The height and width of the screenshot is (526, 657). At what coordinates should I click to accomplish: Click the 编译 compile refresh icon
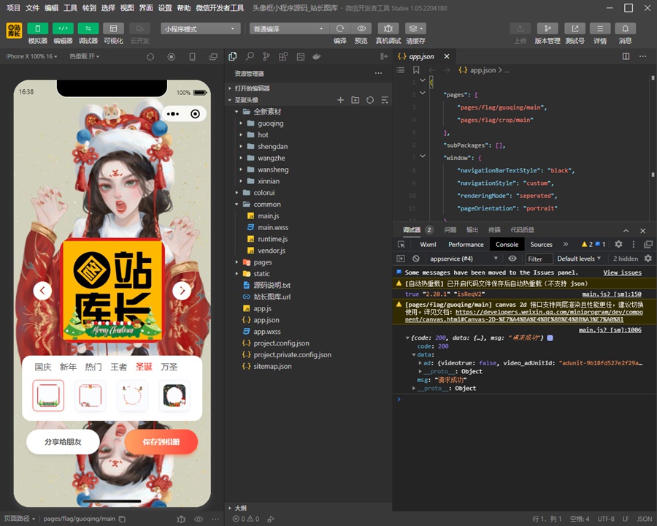tap(339, 28)
